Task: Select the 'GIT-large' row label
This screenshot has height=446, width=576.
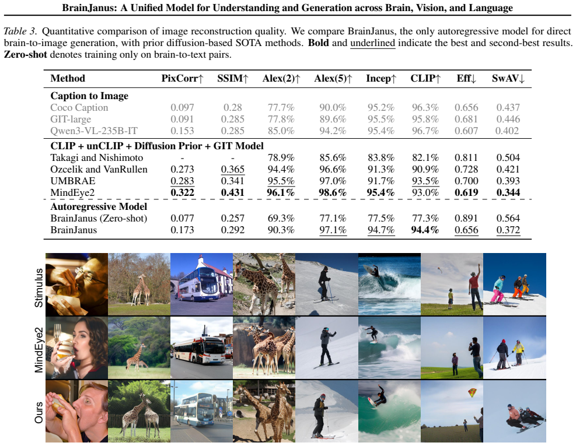Action: coord(71,120)
